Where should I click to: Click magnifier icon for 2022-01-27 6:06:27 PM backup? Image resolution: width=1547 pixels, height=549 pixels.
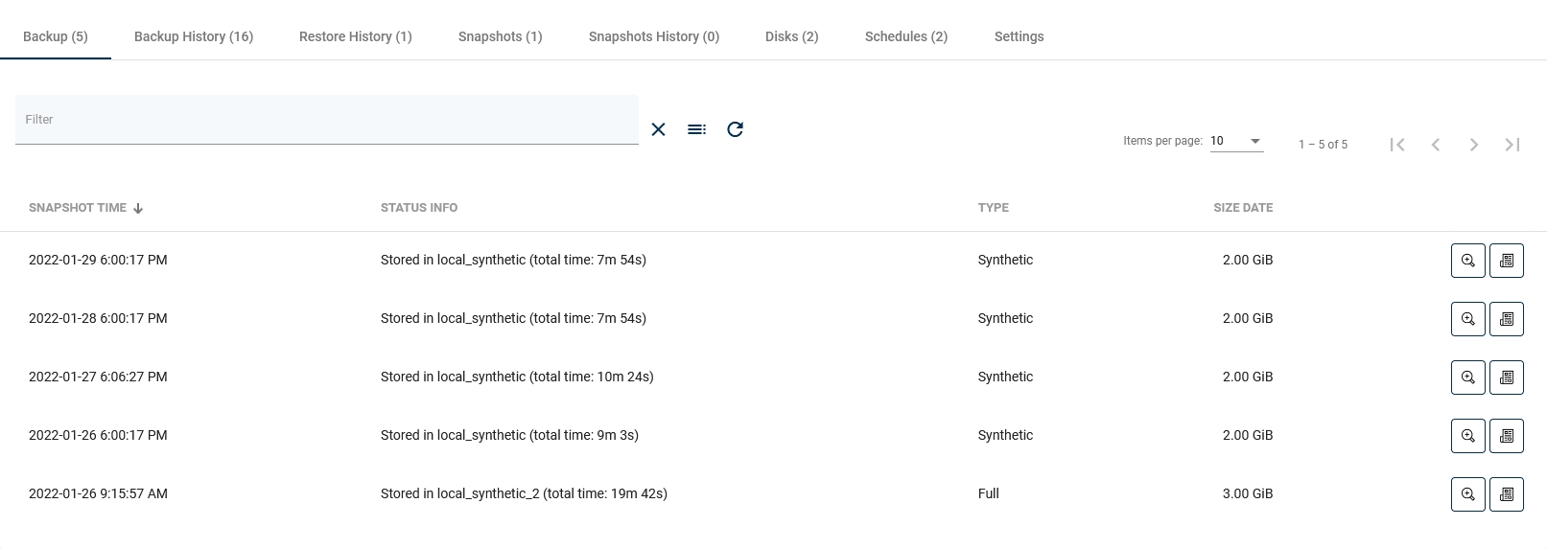(x=1467, y=377)
